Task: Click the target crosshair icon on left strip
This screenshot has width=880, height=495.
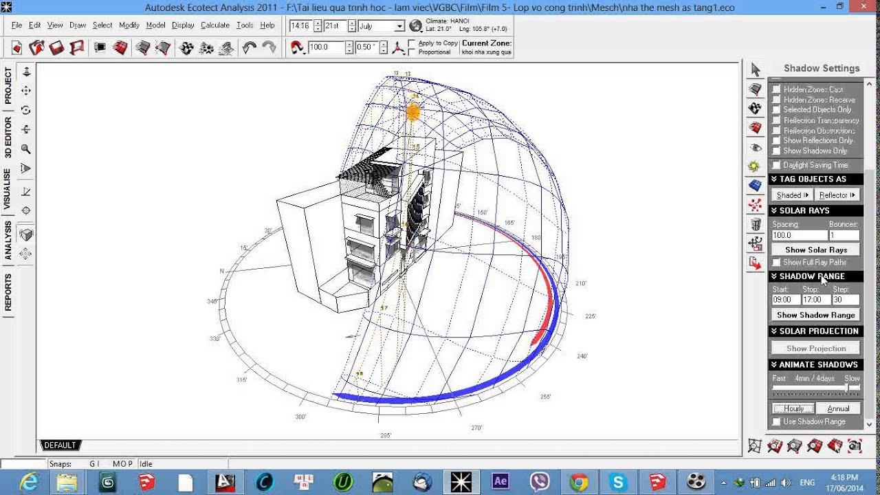Action: tap(26, 210)
